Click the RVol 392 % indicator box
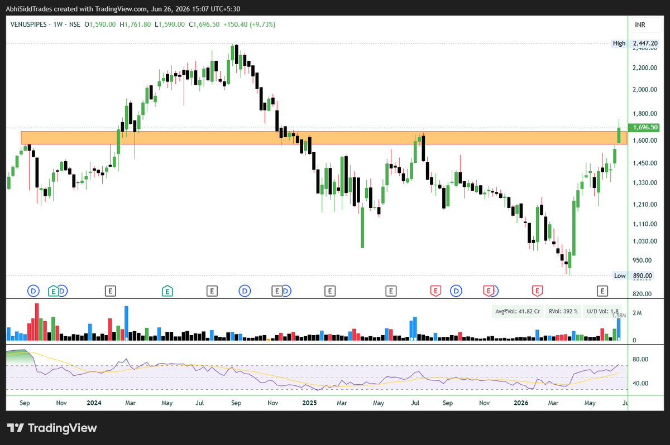Screen dimensions: 670x445 pos(564,312)
